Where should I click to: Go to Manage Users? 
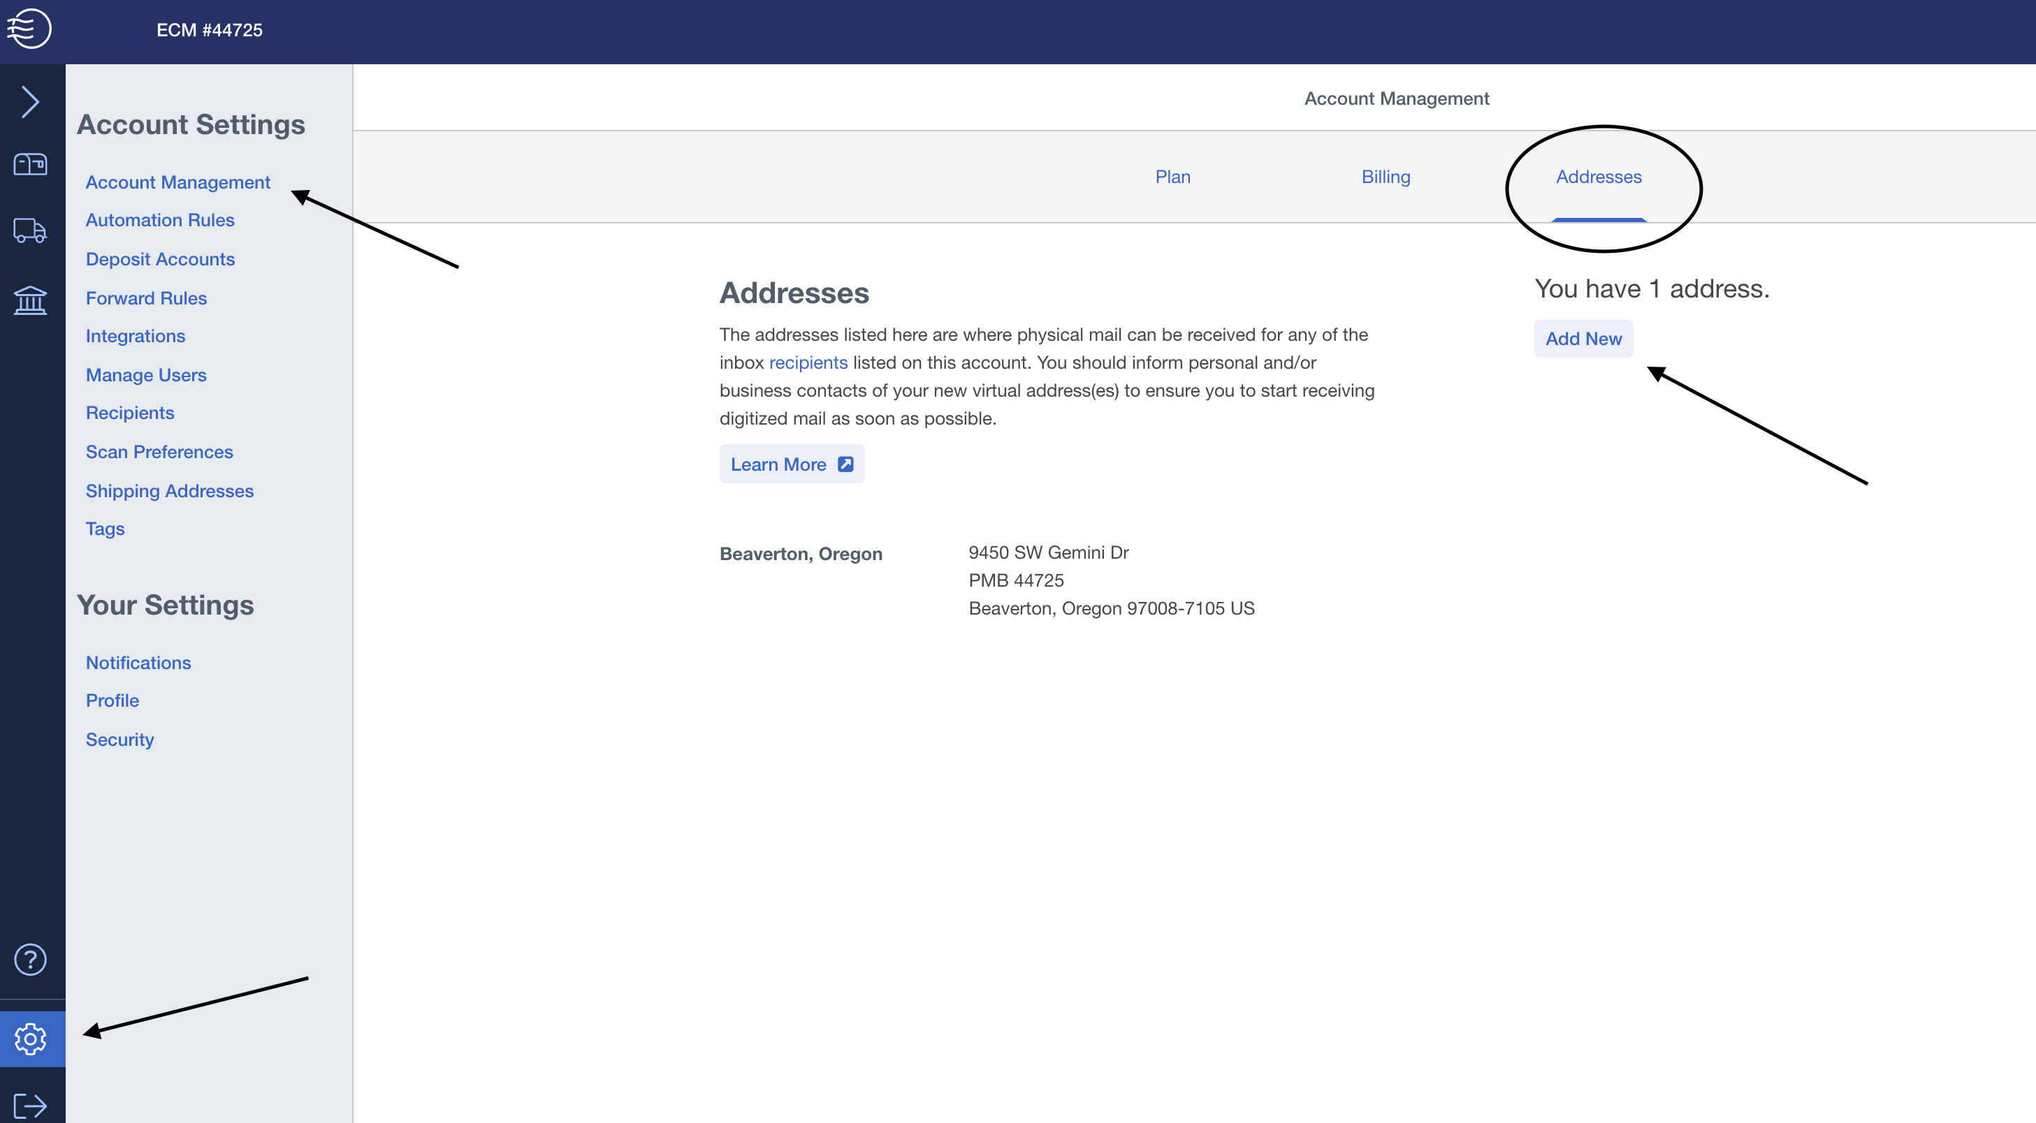(x=146, y=376)
